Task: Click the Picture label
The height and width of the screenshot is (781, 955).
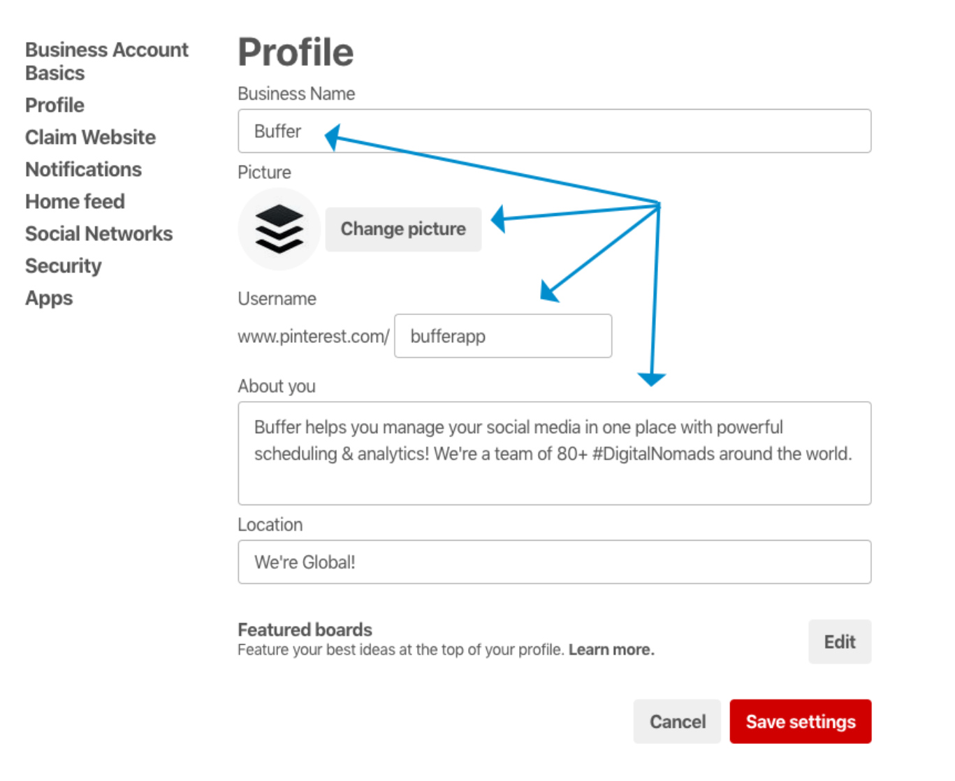Action: click(264, 173)
